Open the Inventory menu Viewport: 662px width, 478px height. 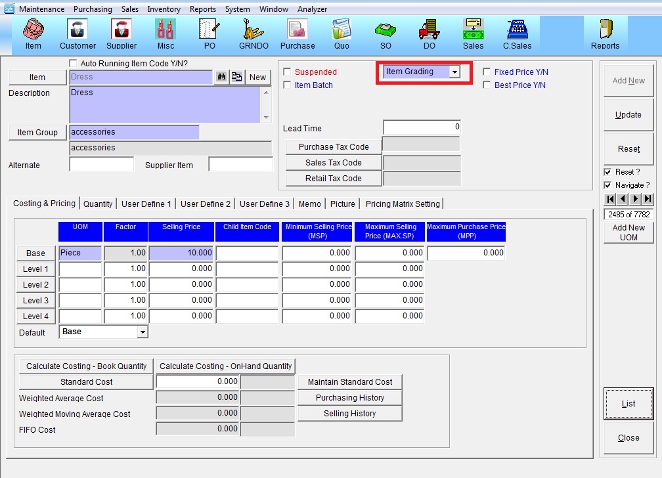point(164,9)
